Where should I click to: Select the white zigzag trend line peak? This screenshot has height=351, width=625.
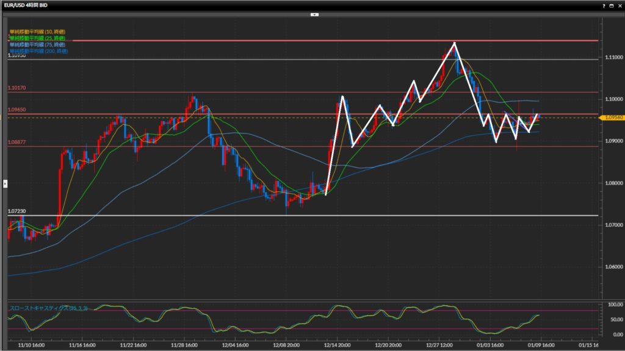click(454, 43)
